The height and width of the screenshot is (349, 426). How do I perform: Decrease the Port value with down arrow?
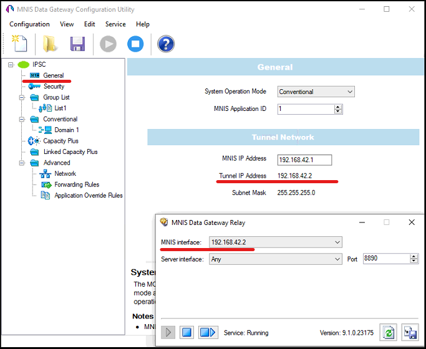414,261
